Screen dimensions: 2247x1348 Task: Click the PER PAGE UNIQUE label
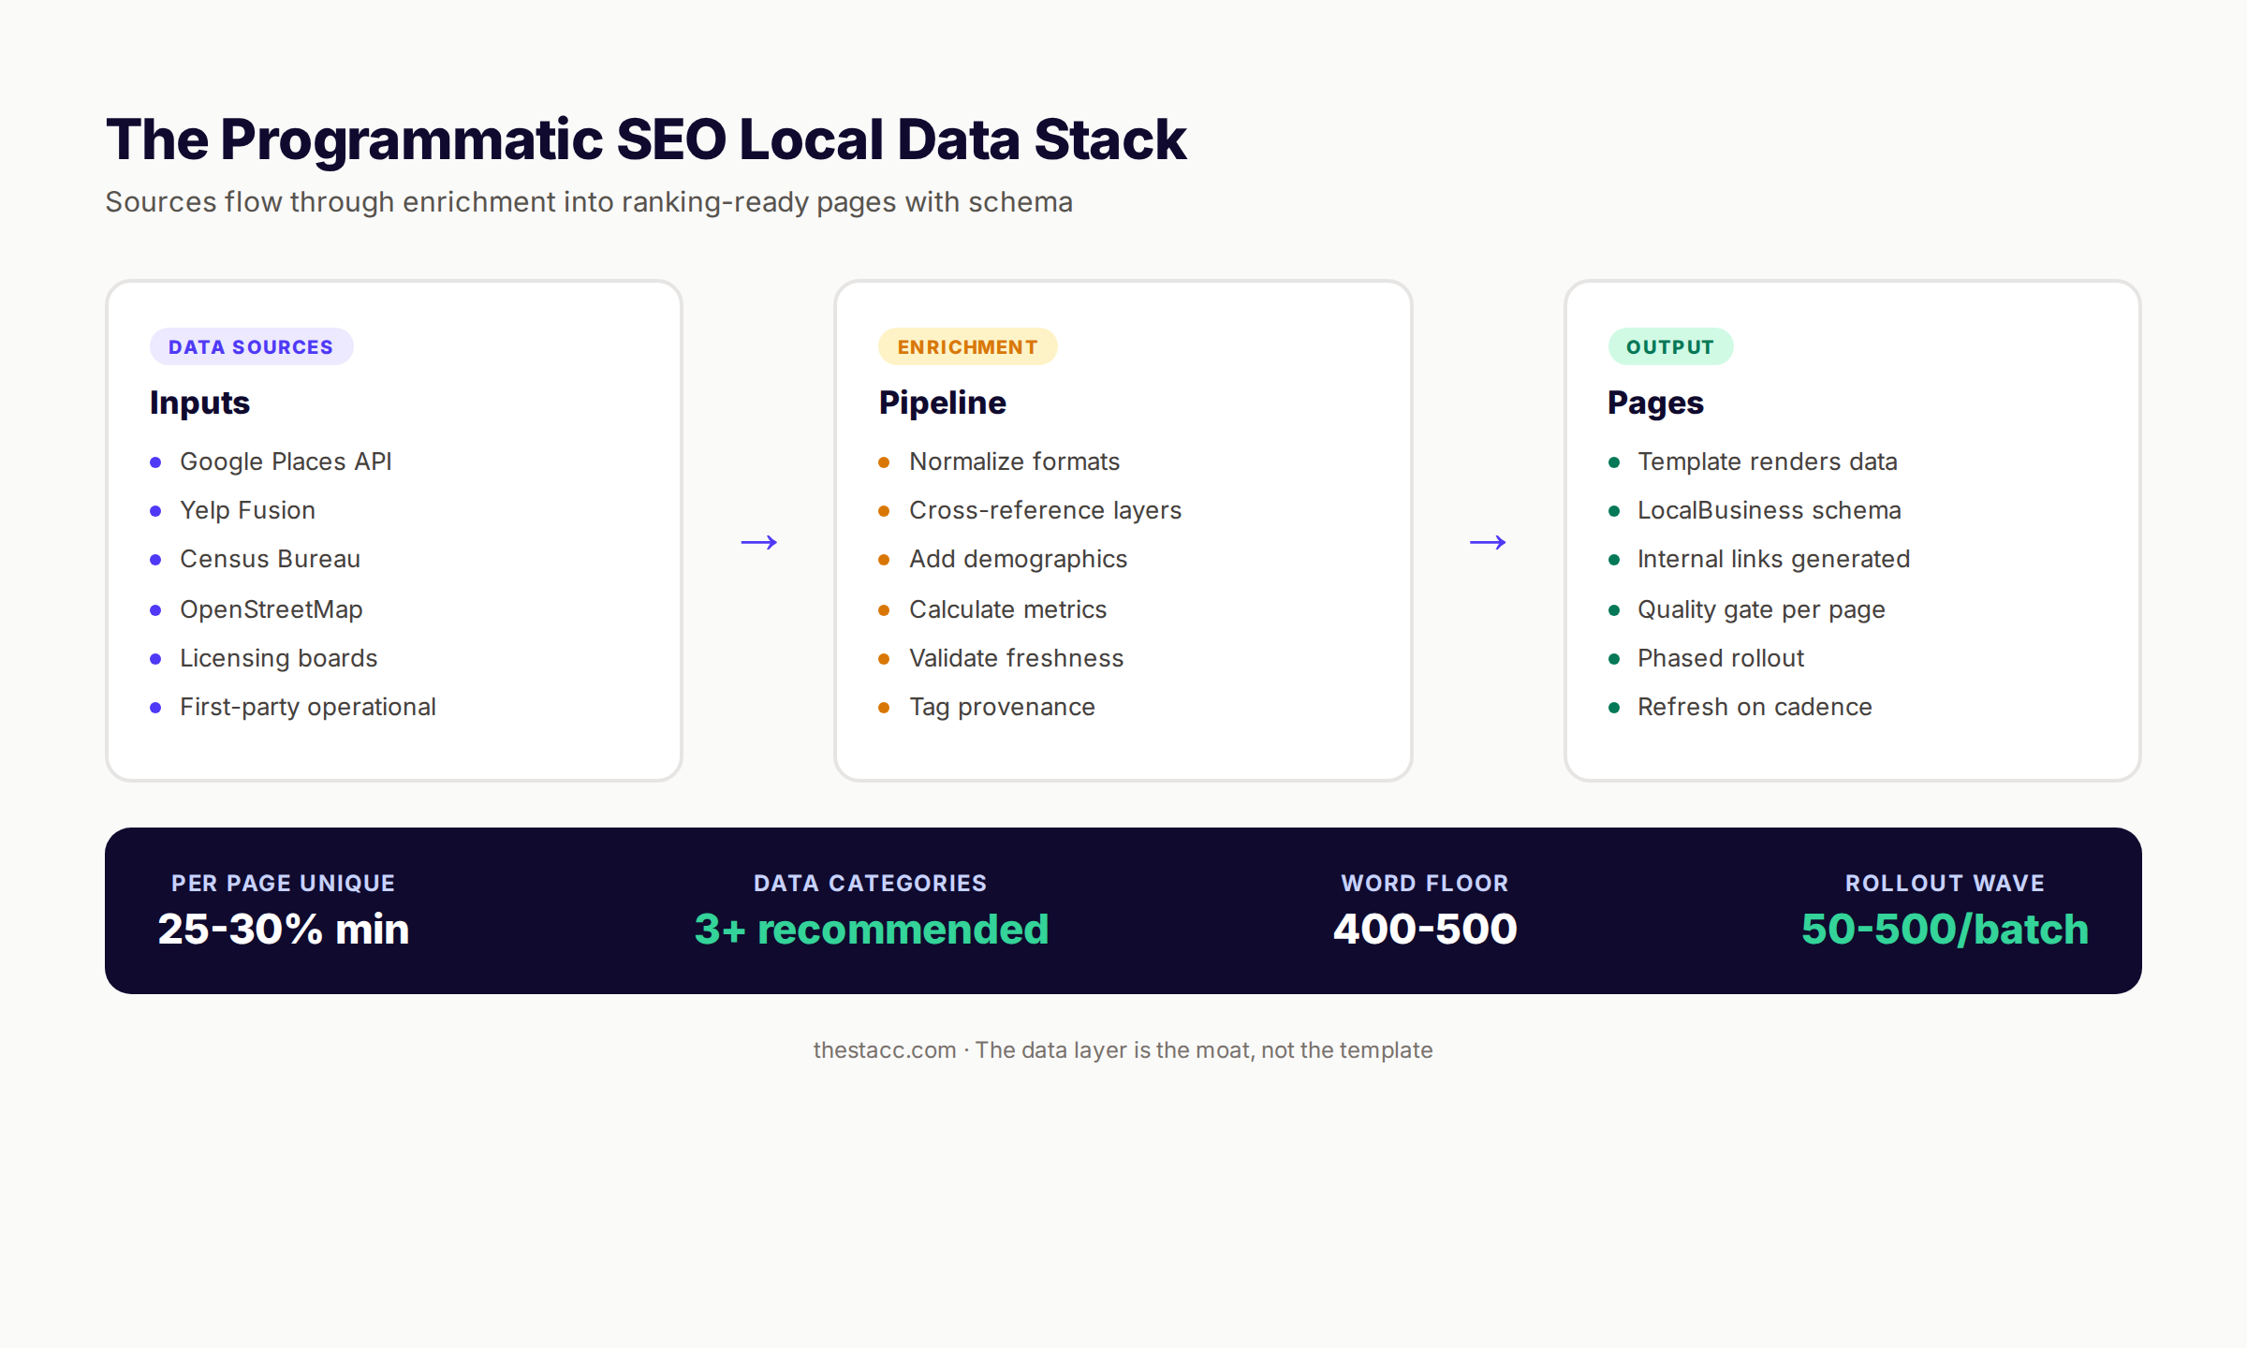point(283,883)
